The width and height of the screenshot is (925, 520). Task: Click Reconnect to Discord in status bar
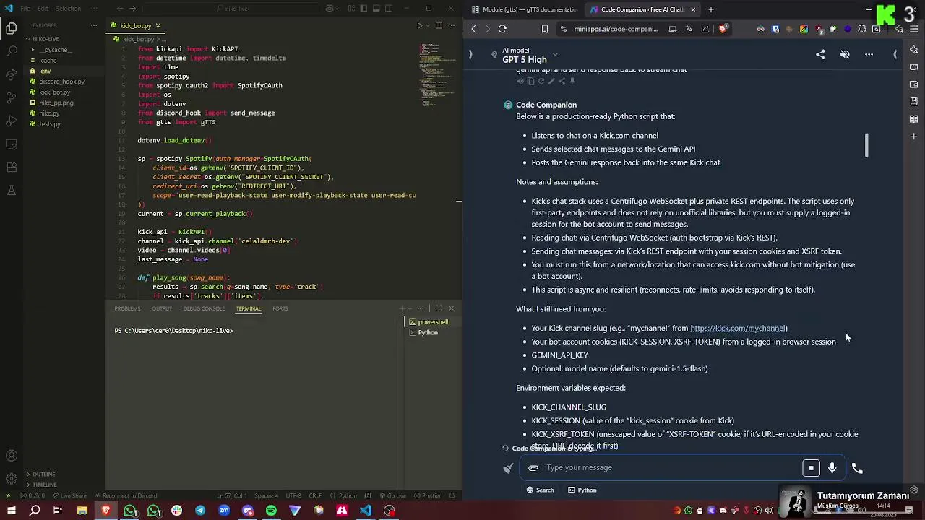click(x=126, y=496)
